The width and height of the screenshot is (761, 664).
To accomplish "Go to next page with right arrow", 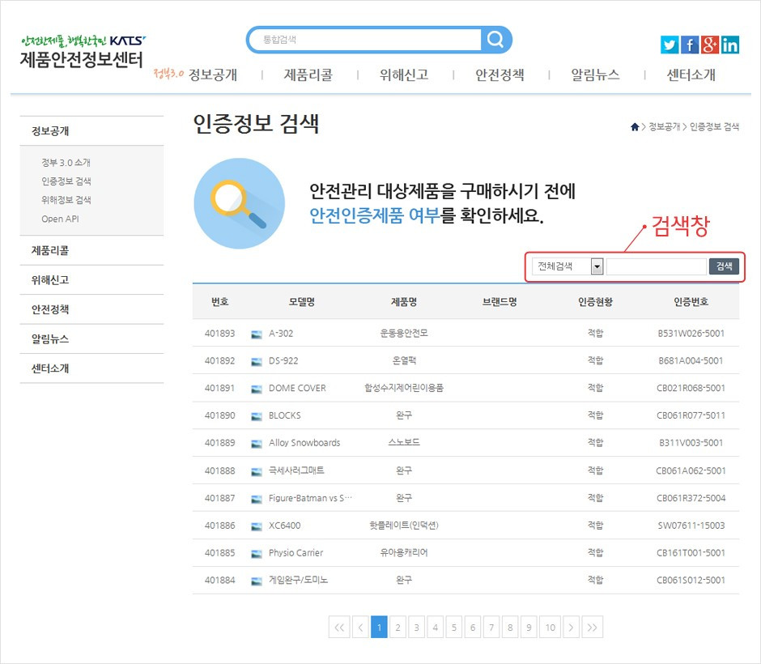I will click(572, 627).
